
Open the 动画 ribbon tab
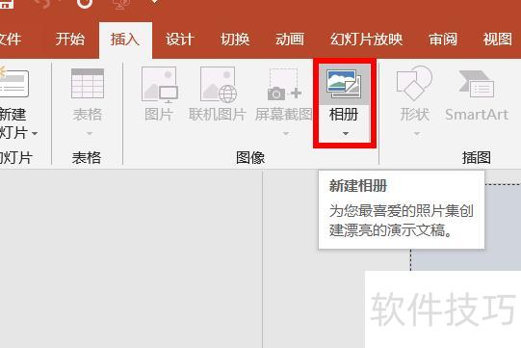click(290, 40)
